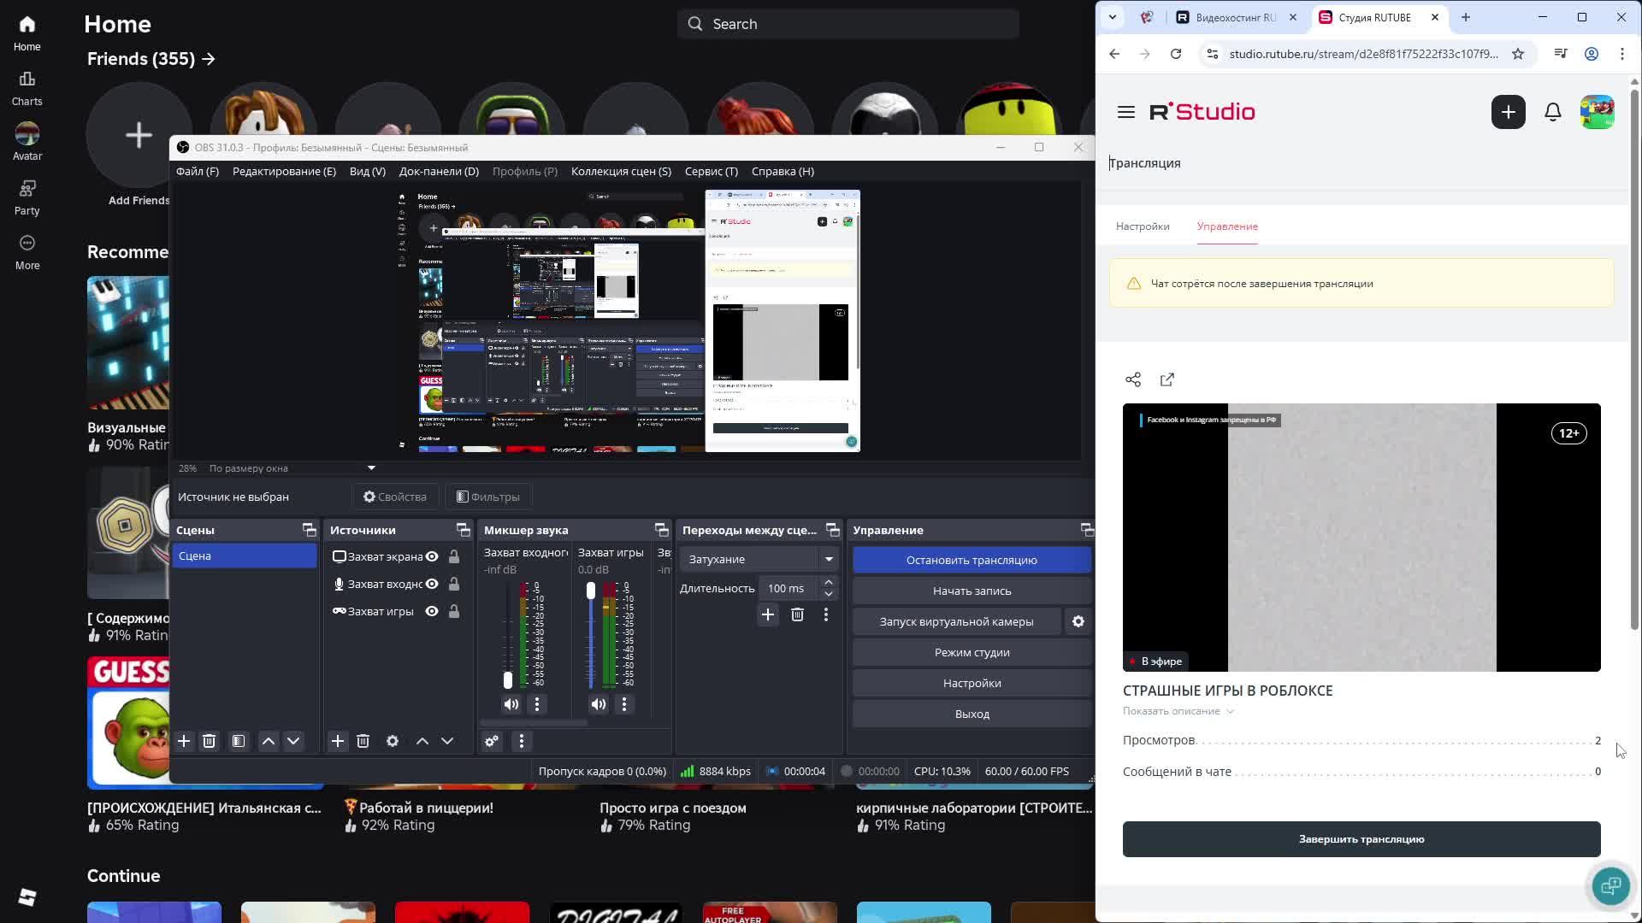Open Avatar page in Roblox sidebar
The width and height of the screenshot is (1642, 923).
27,142
